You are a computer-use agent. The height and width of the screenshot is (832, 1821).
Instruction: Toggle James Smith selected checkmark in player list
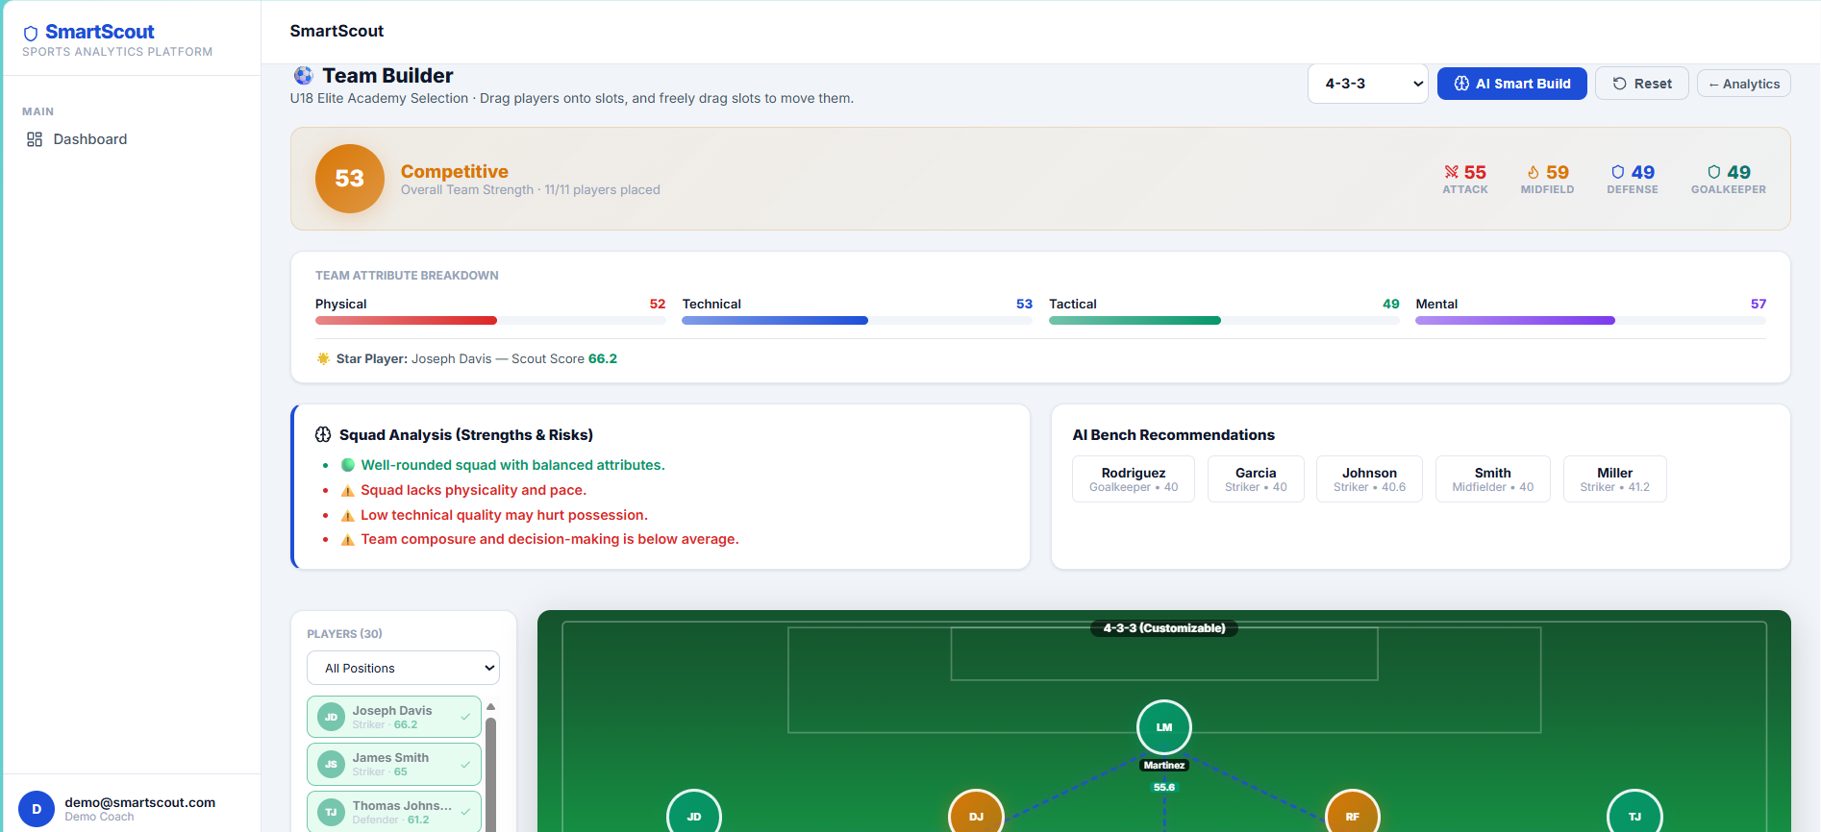click(465, 764)
